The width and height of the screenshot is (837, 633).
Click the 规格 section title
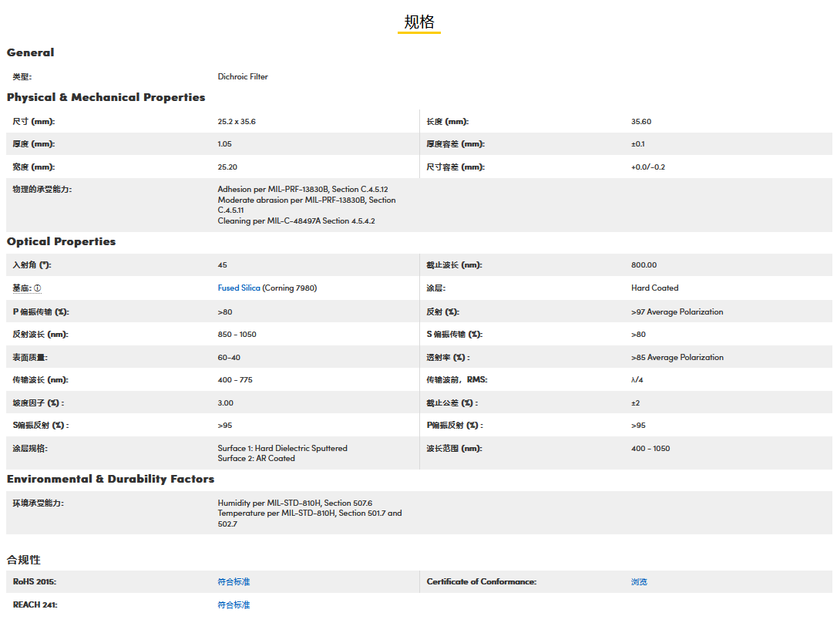point(418,22)
